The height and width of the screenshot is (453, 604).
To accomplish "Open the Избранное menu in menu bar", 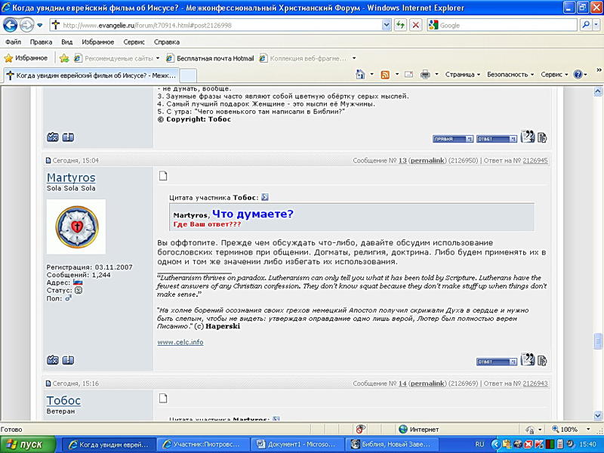I will [97, 42].
